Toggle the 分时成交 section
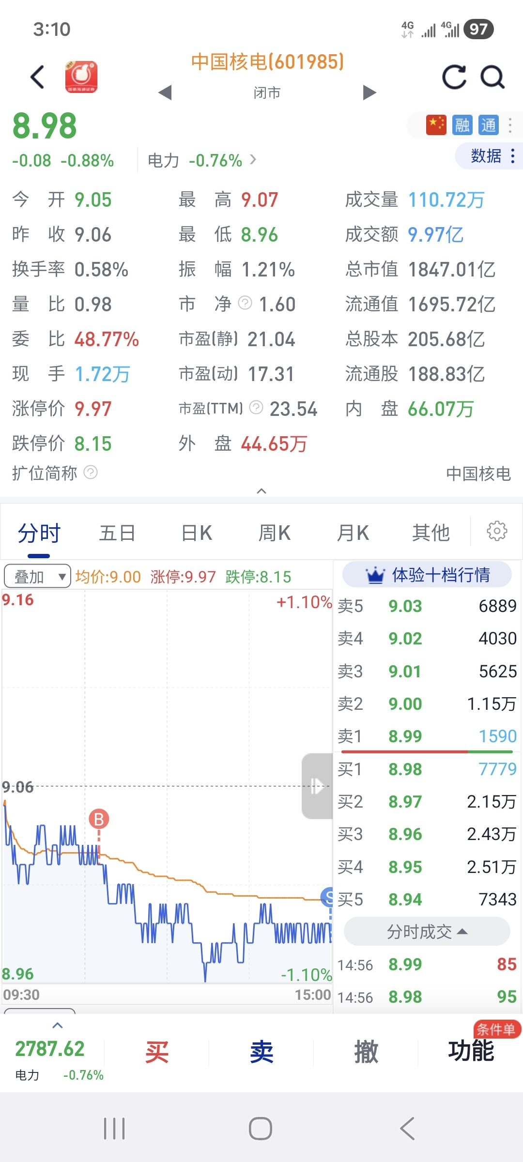Screen dimensions: 523x1162 pyautogui.click(x=427, y=932)
